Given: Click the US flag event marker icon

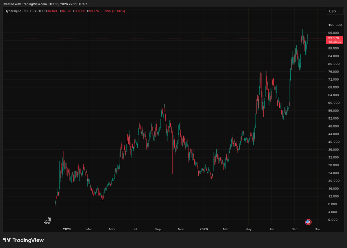Looking at the screenshot, I should point(308,222).
